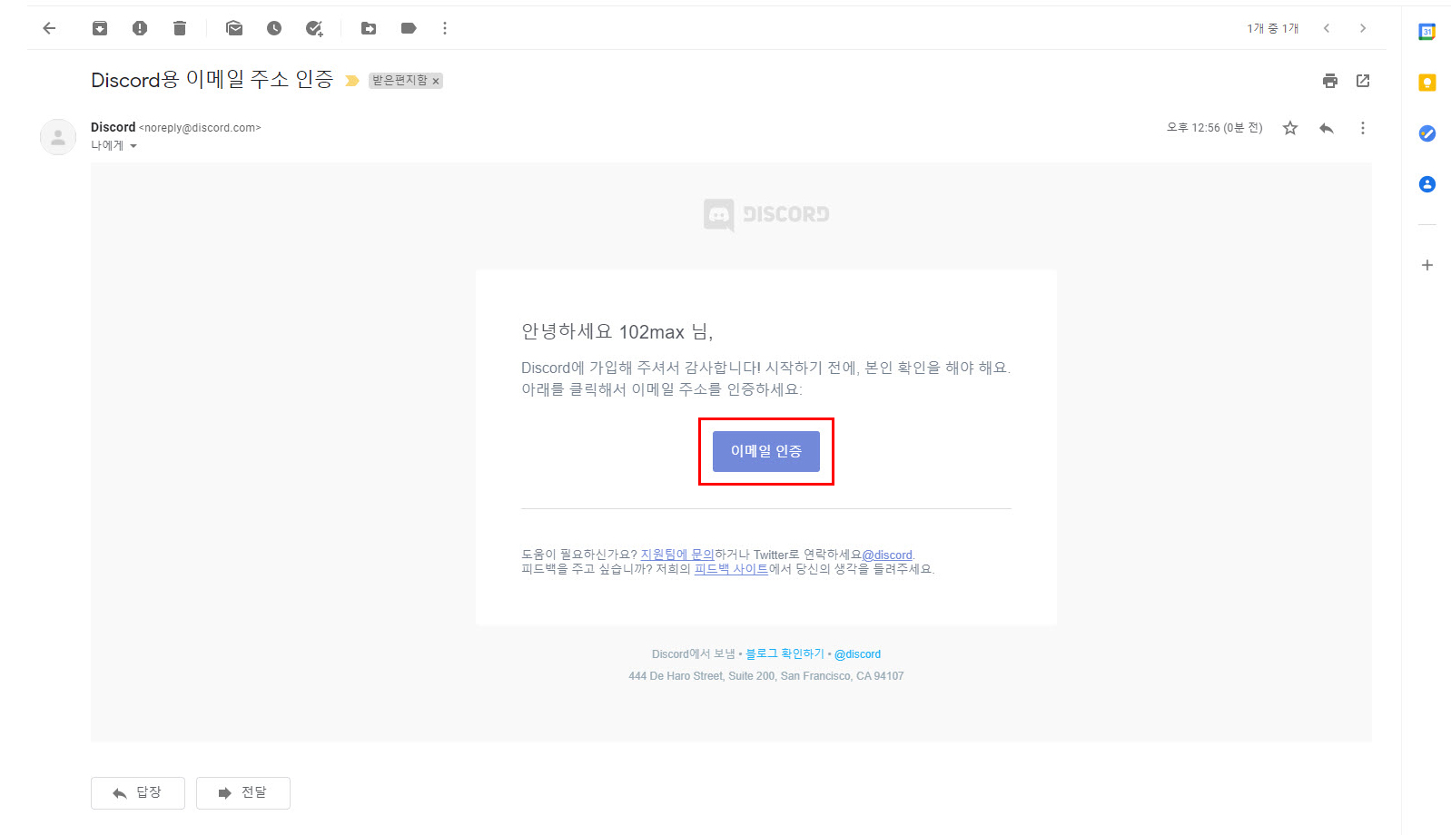Open Google Keep in the side panel
Screen dimensions: 1451x835
(x=1427, y=83)
